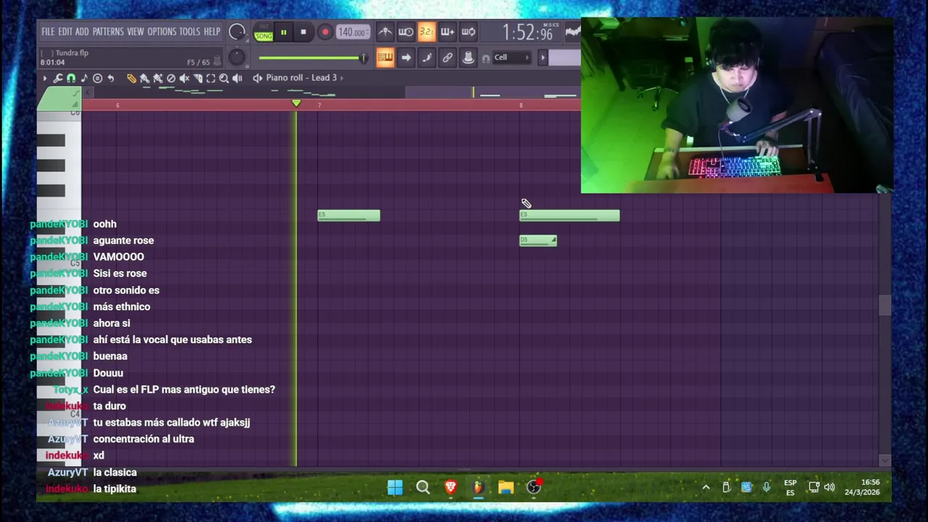Open the OPTIONS menu
Image resolution: width=928 pixels, height=522 pixels.
pyautogui.click(x=162, y=32)
